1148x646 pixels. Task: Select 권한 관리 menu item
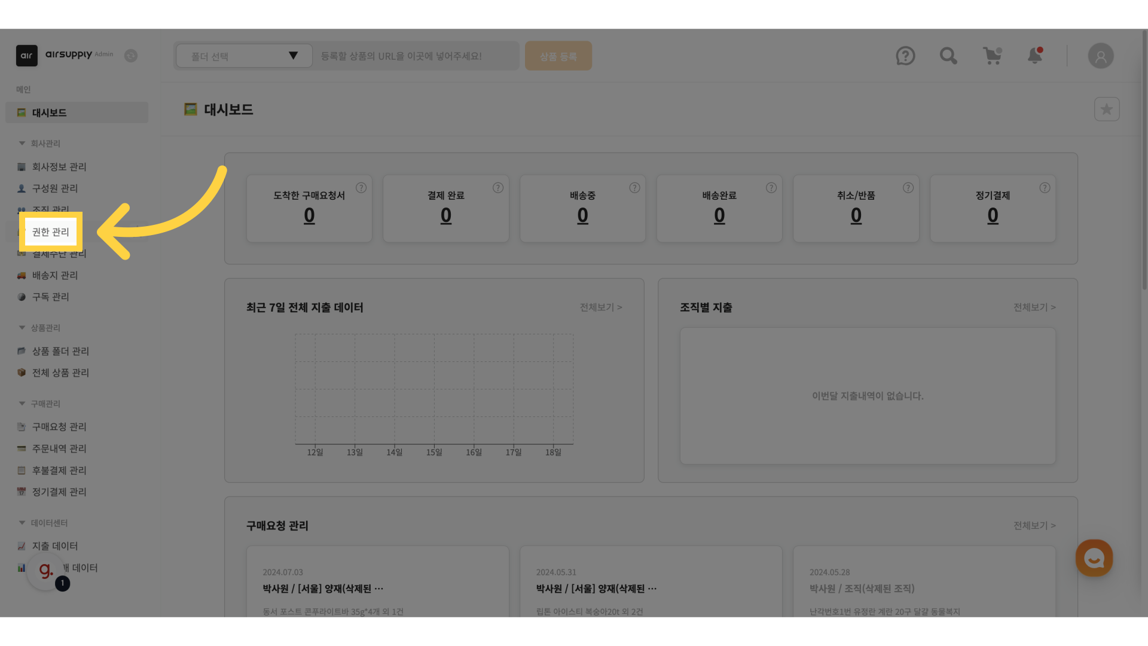(x=51, y=232)
